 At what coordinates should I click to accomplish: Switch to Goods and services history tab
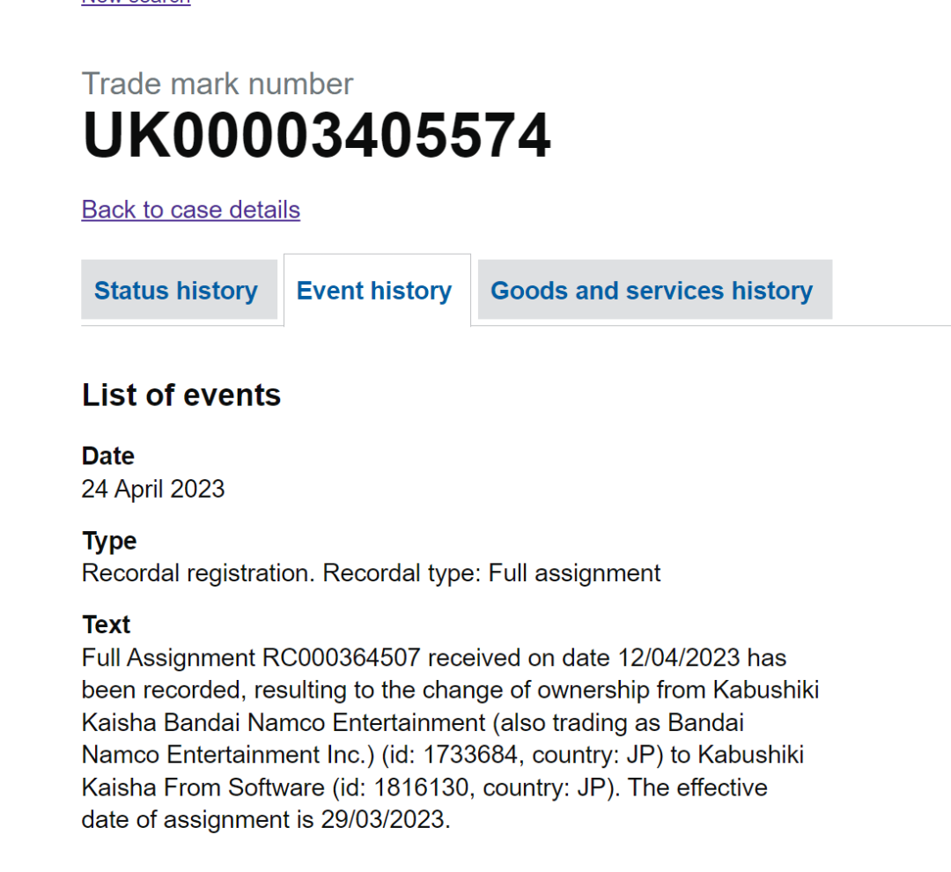652,291
